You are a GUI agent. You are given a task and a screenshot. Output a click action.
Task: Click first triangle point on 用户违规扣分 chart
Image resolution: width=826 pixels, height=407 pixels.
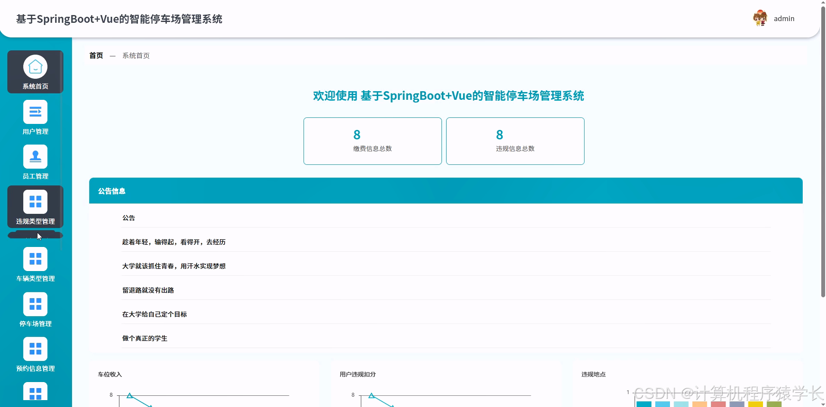coord(371,395)
